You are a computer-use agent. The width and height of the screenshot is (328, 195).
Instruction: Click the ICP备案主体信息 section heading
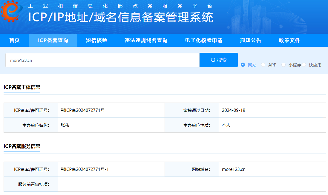[22, 87]
